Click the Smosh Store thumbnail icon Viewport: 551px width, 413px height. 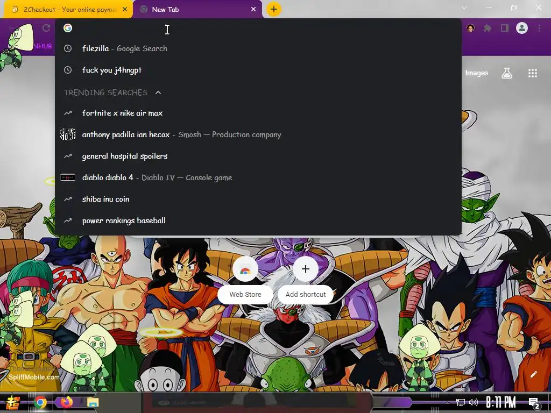tap(68, 134)
